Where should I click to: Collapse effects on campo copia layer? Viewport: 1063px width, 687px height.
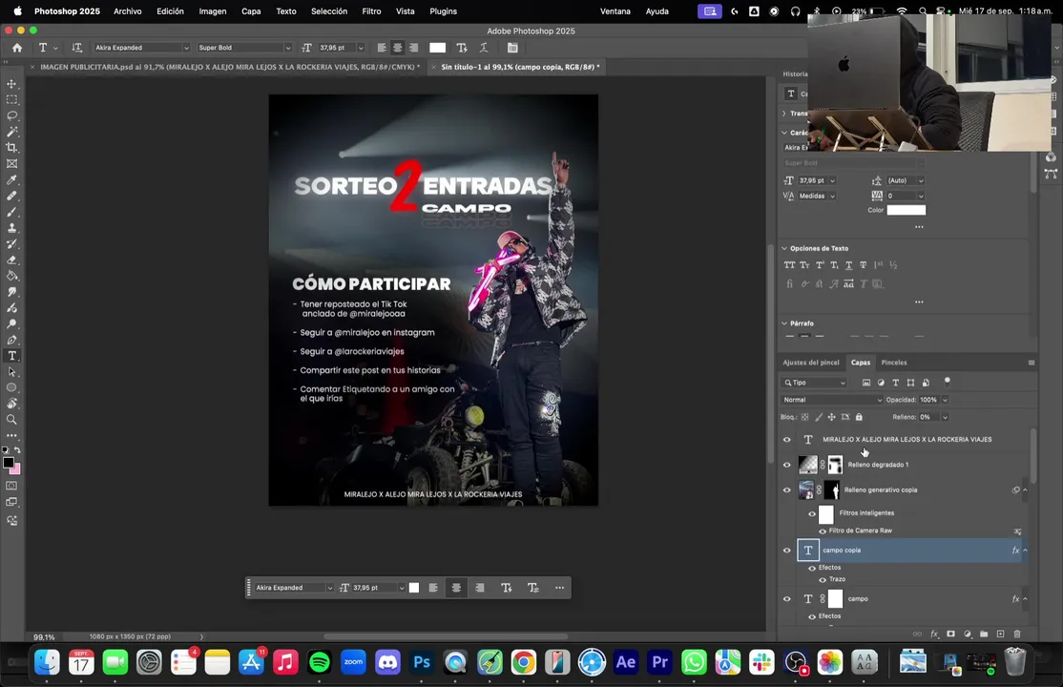click(1025, 550)
